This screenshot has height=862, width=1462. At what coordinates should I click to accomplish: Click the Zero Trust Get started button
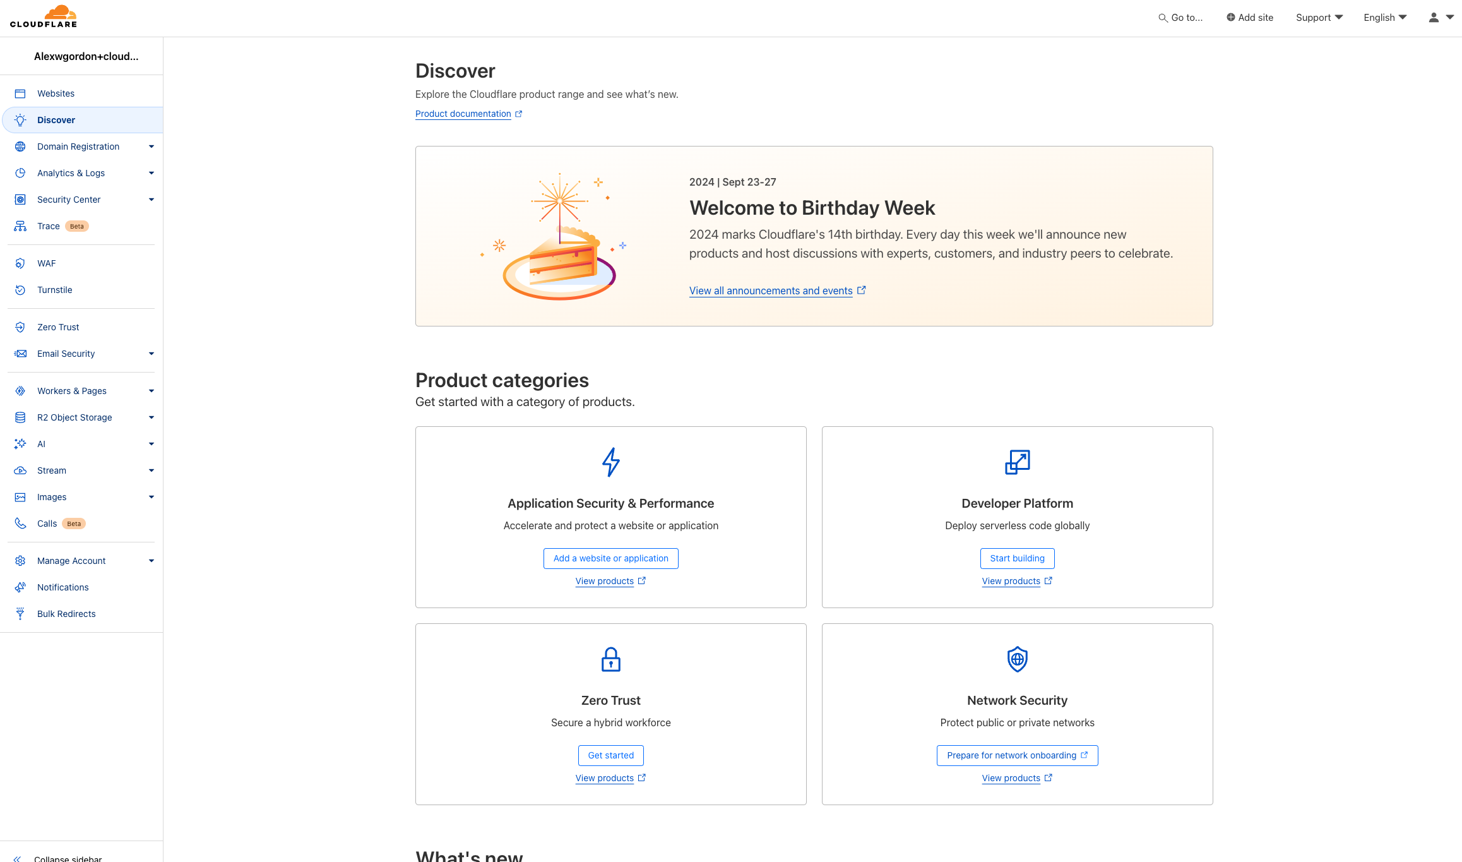[x=611, y=755]
